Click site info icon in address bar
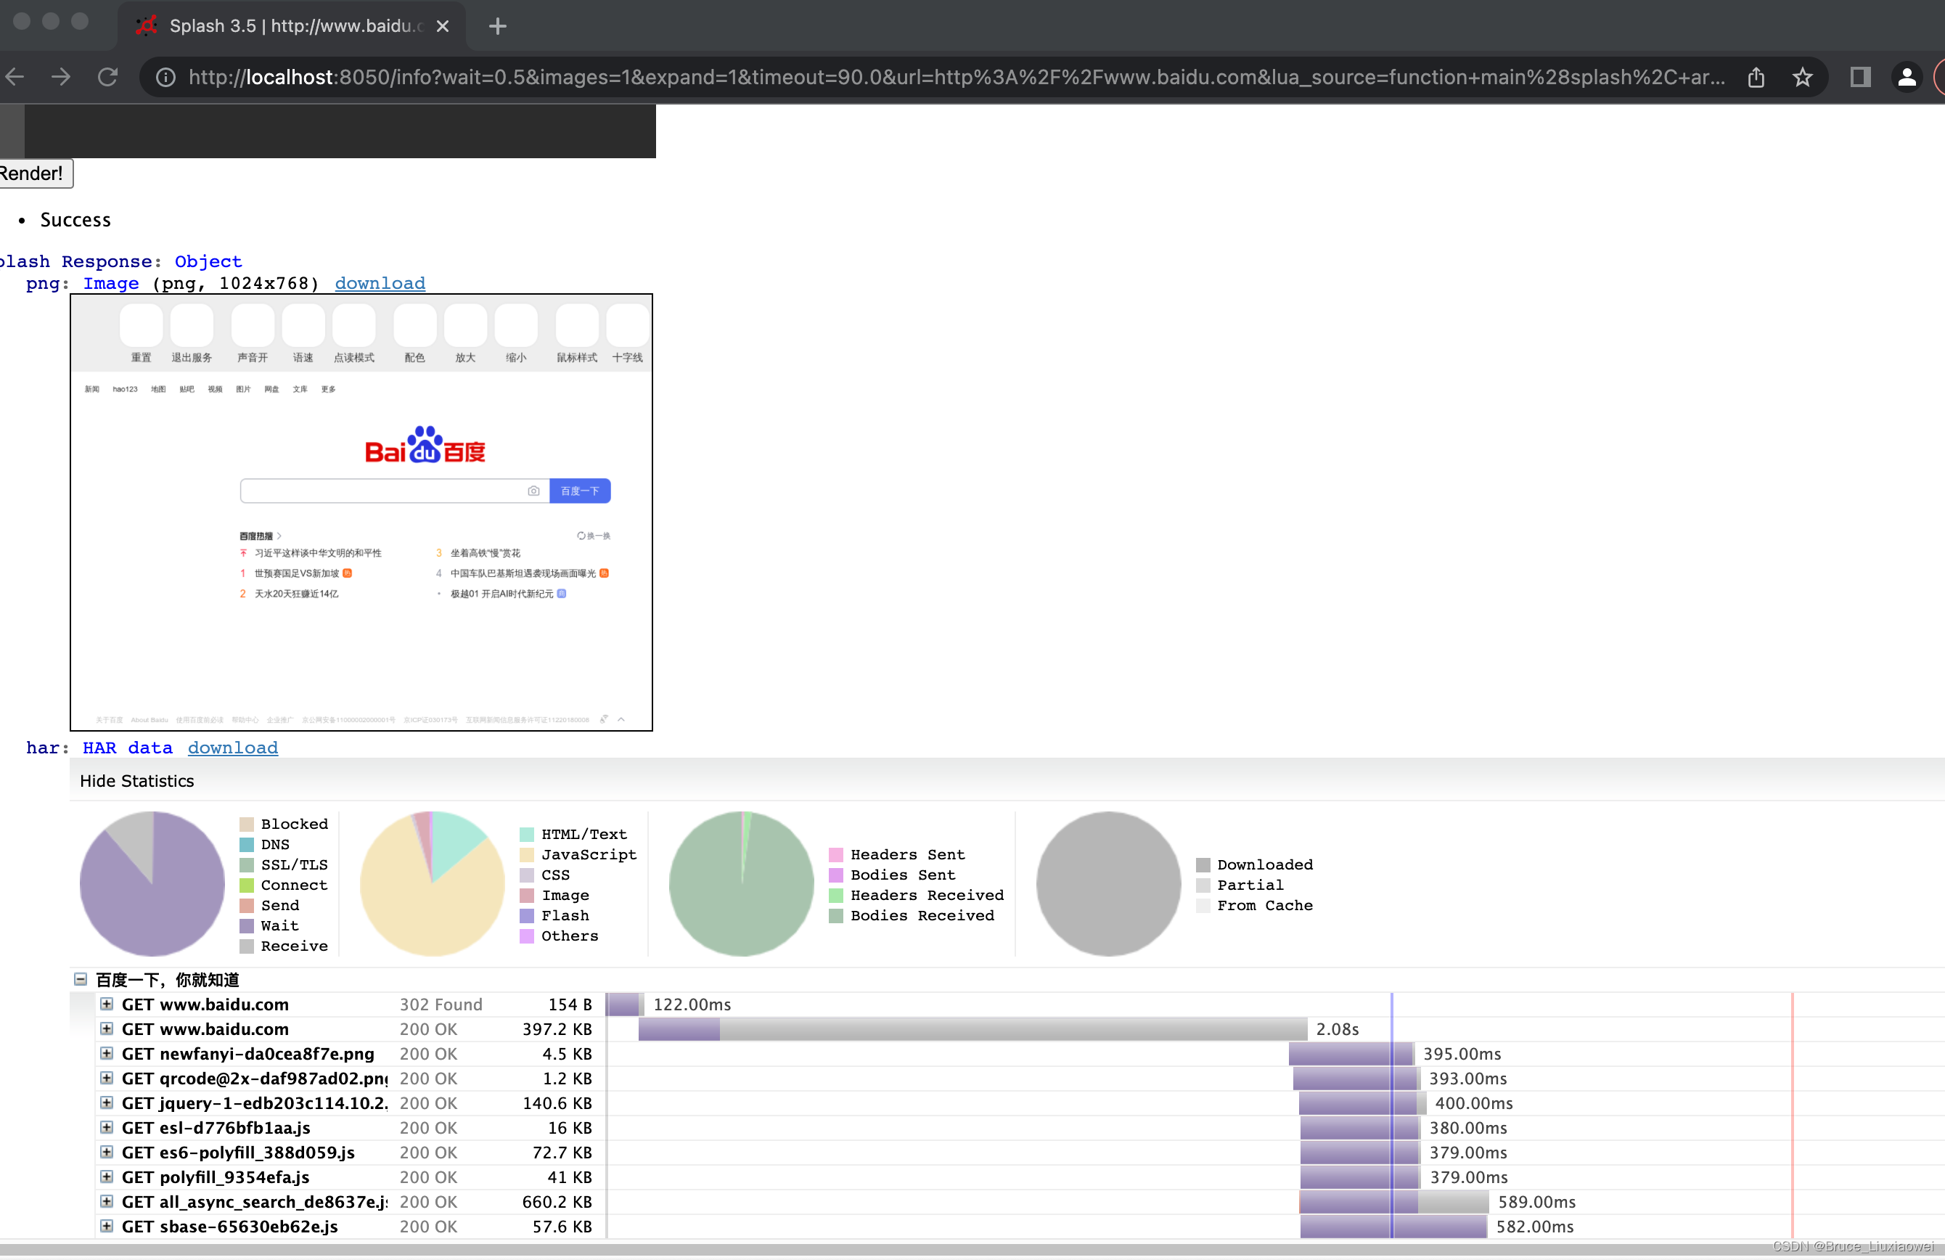 tap(166, 77)
